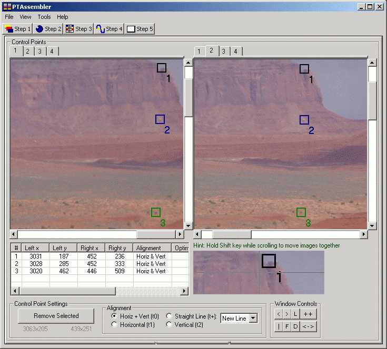Open the Help menu
This screenshot has width=387, height=349.
click(63, 17)
